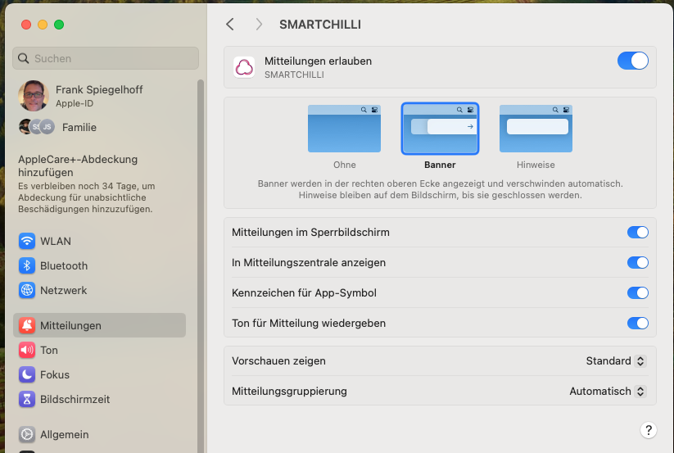Click the Netzwerk globe icon
Viewport: 674px width, 453px height.
click(x=27, y=290)
